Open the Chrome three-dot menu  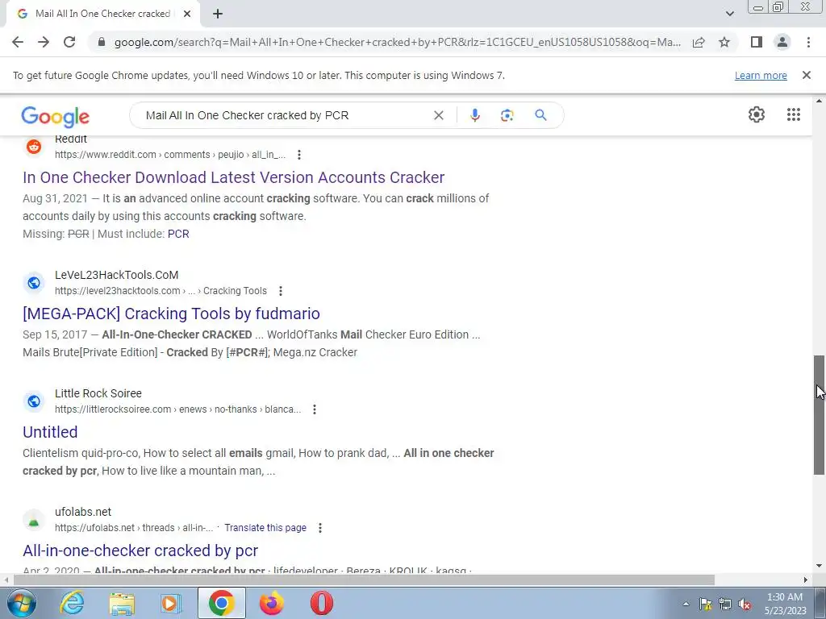(808, 42)
